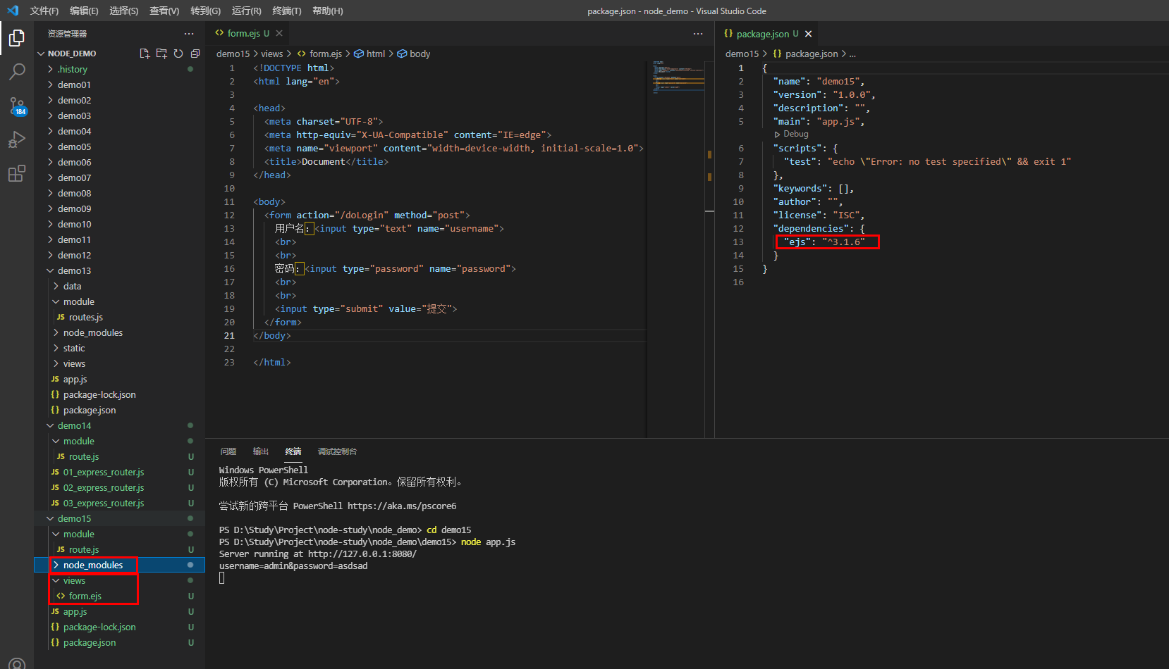Image resolution: width=1169 pixels, height=669 pixels.
Task: Close the form.ejs tab
Action: pos(279,33)
